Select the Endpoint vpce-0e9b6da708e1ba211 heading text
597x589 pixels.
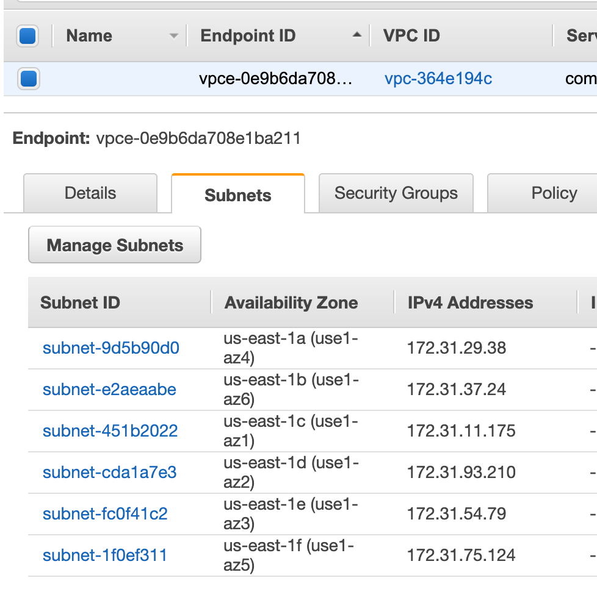pos(156,138)
